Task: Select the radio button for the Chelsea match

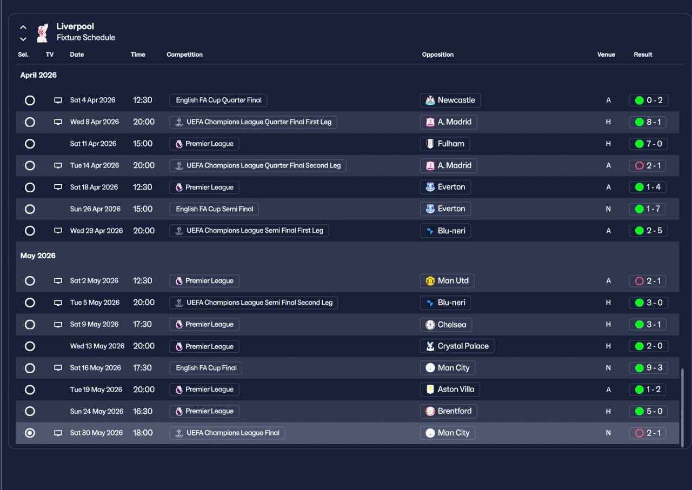Action: pos(30,325)
